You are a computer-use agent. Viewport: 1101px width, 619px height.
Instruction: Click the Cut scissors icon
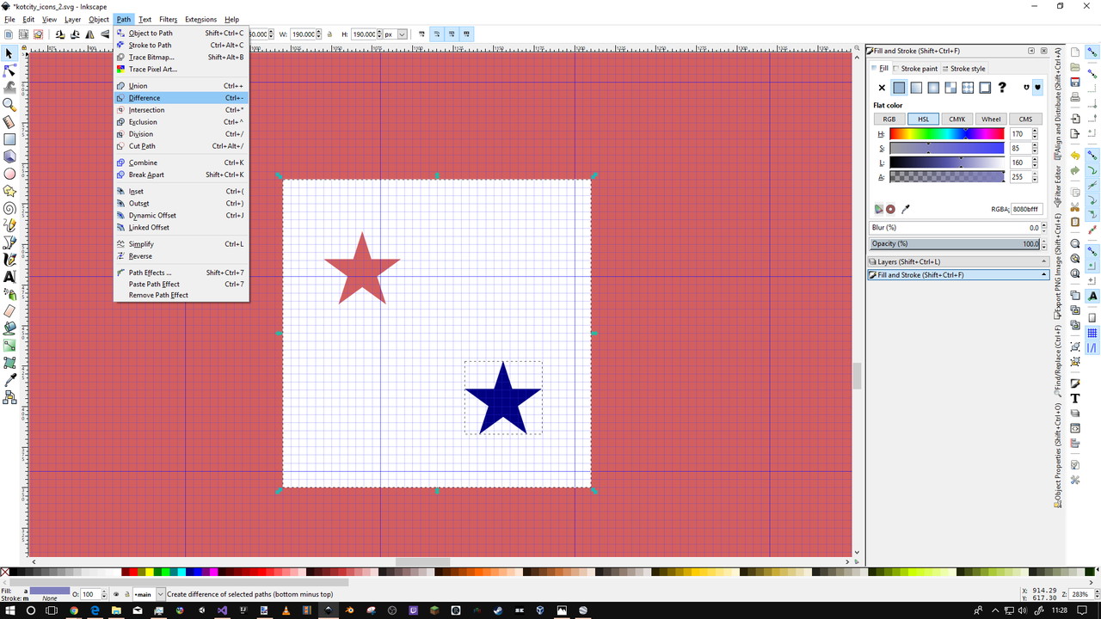[x=1075, y=206]
